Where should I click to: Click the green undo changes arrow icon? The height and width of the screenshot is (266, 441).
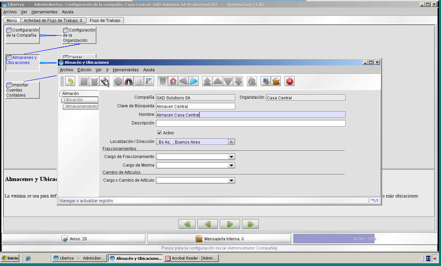[x=70, y=81]
